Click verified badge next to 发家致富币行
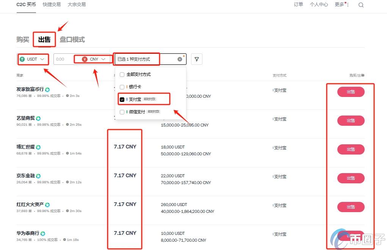387x250 pixels. 47,90
